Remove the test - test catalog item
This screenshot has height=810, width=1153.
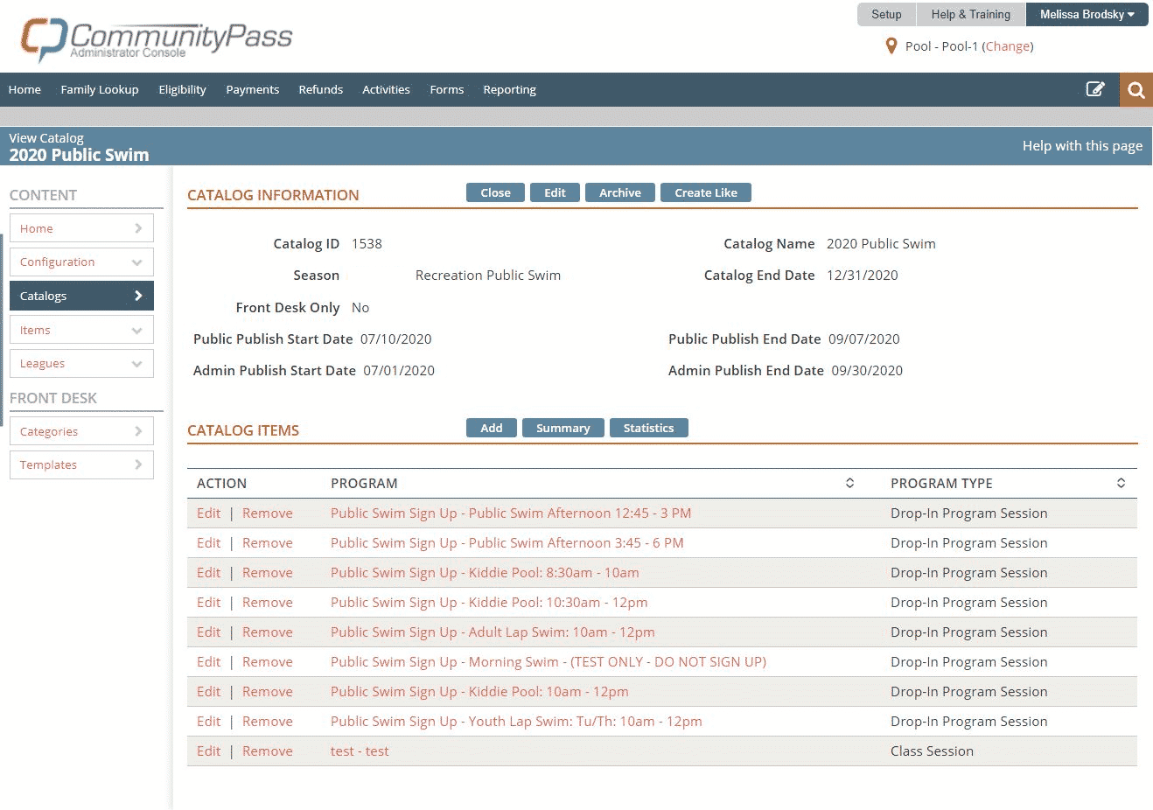point(267,751)
